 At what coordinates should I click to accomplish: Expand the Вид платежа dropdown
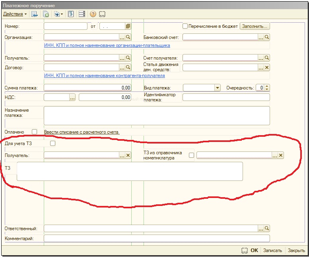(x=217, y=87)
